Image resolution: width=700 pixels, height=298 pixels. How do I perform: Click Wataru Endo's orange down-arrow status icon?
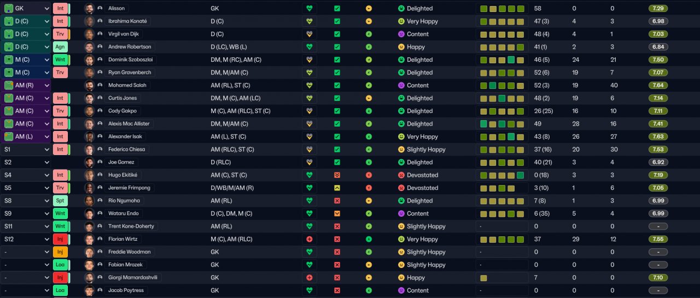point(337,214)
